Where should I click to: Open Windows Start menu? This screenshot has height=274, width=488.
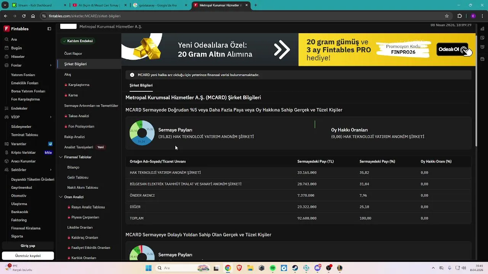149,268
